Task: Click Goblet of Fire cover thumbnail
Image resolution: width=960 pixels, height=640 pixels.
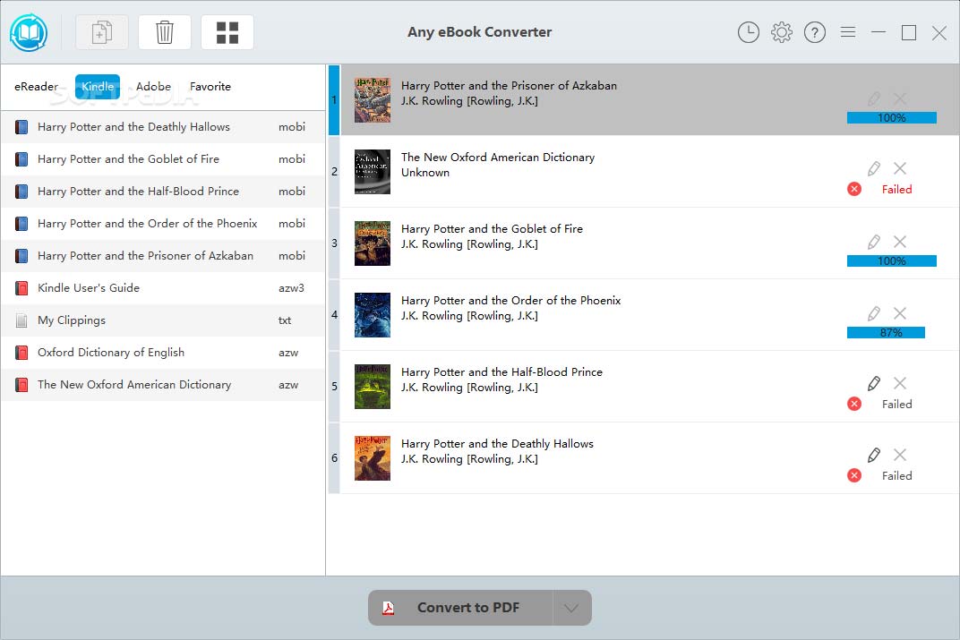Action: coord(373,243)
